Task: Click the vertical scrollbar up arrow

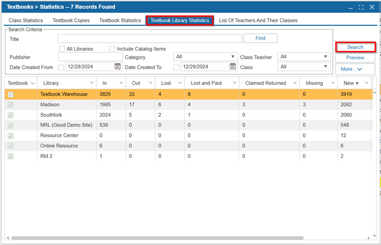Action: 374,92
